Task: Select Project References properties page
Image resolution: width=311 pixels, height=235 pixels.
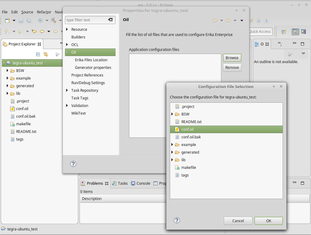Action: pyautogui.click(x=87, y=75)
